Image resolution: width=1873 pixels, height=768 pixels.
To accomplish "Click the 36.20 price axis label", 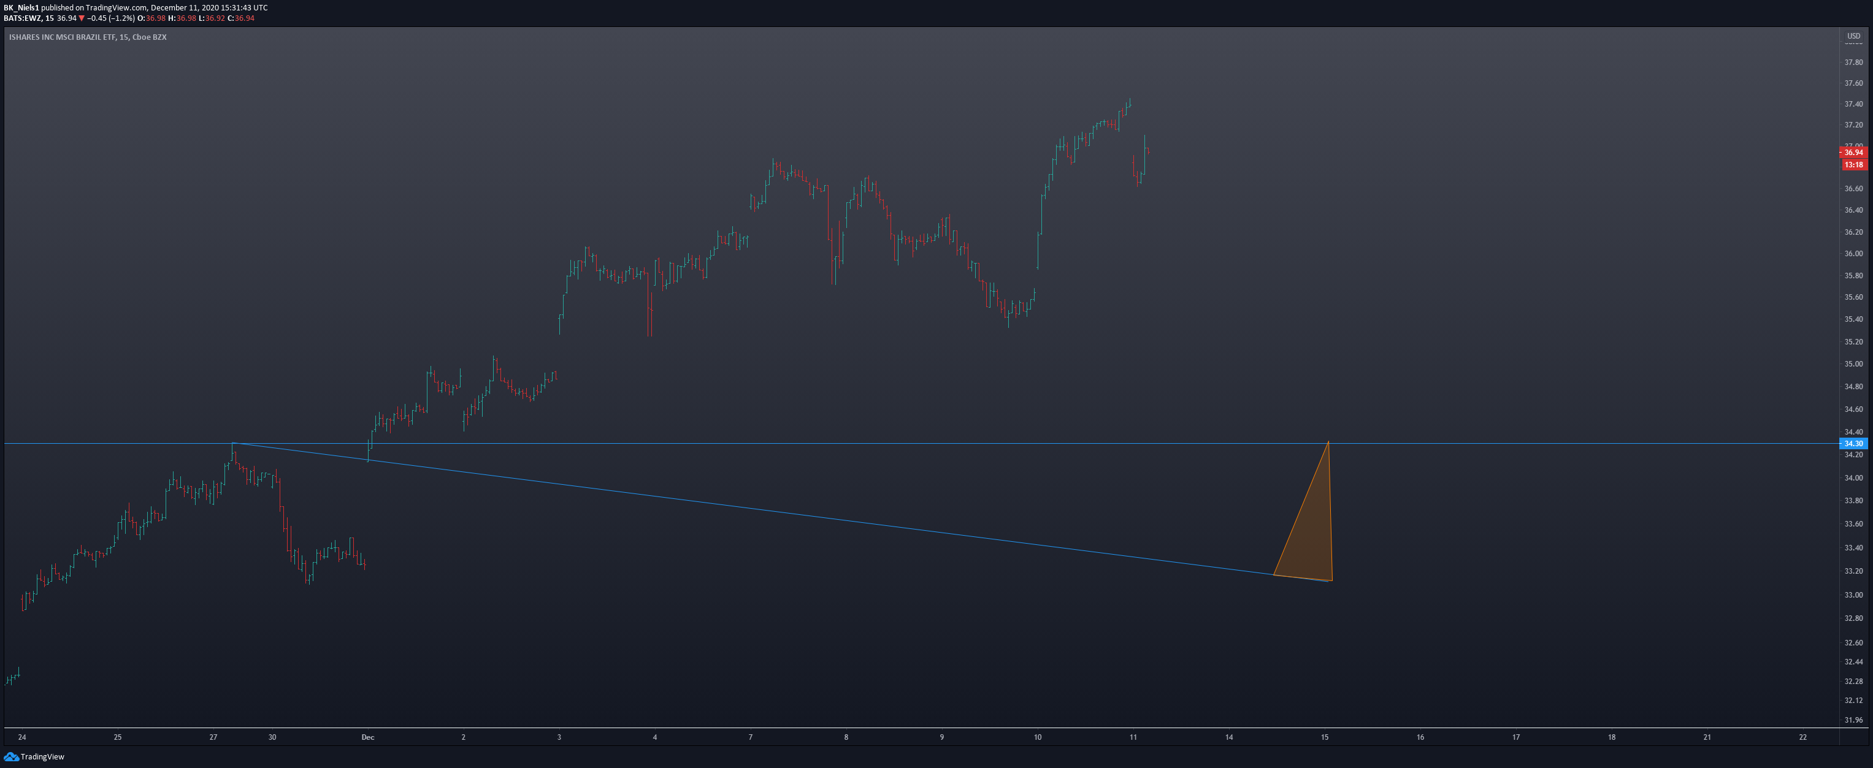I will pyautogui.click(x=1853, y=232).
